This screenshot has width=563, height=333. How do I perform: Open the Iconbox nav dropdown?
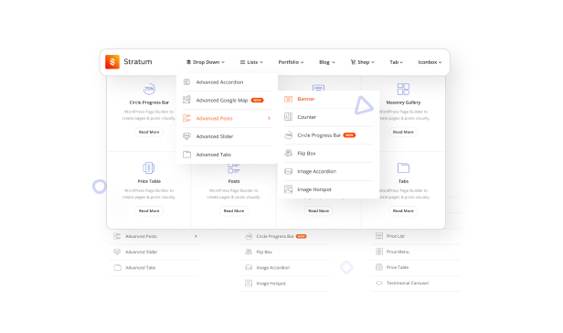[x=430, y=62]
